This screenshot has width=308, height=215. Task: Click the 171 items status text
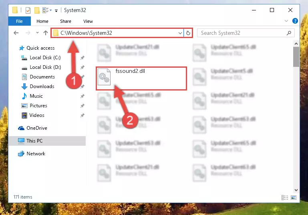pyautogui.click(x=23, y=197)
